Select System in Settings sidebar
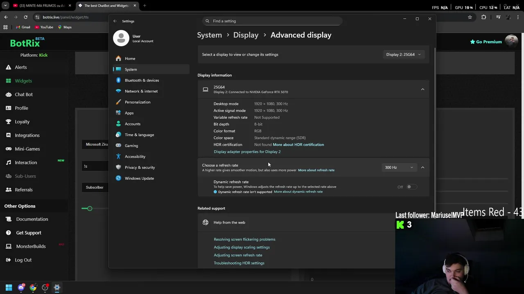Viewport: 524px width, 294px height. click(151, 69)
